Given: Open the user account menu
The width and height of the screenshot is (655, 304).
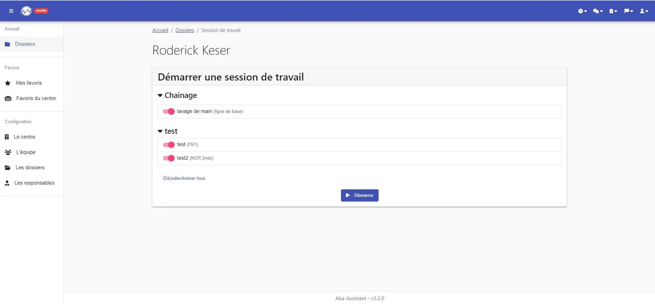Looking at the screenshot, I should click(x=644, y=11).
